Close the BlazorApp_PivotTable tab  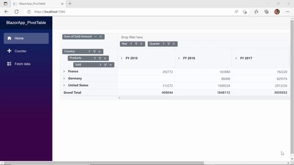click(62, 4)
